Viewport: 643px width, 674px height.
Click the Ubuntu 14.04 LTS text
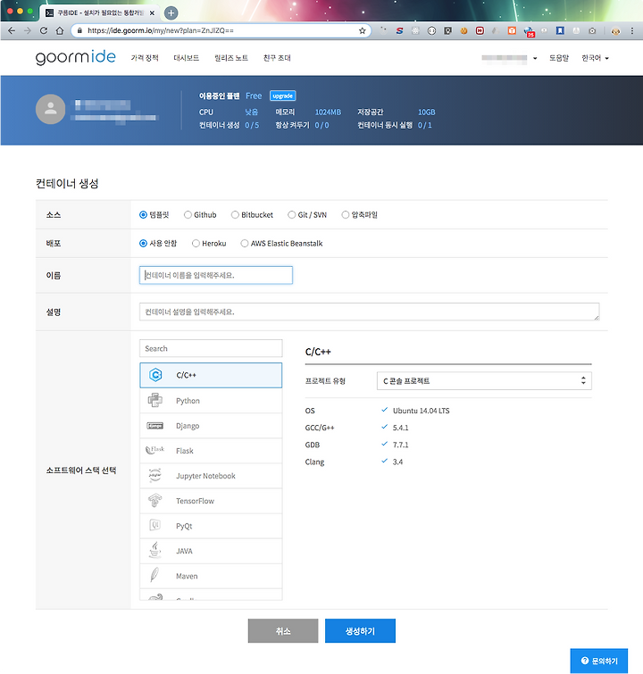coord(421,411)
